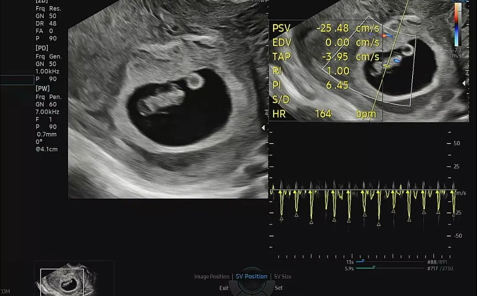Click the 50 velocity scale mark

[x=457, y=143]
